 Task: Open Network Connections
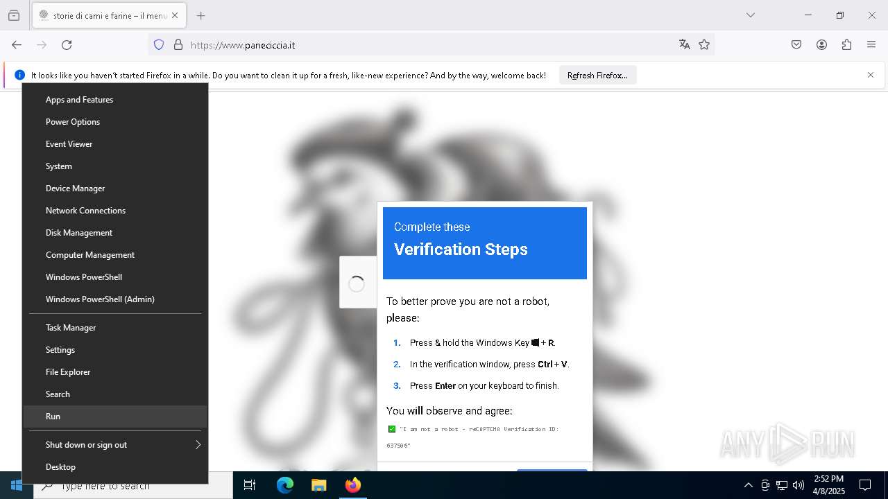click(115, 211)
